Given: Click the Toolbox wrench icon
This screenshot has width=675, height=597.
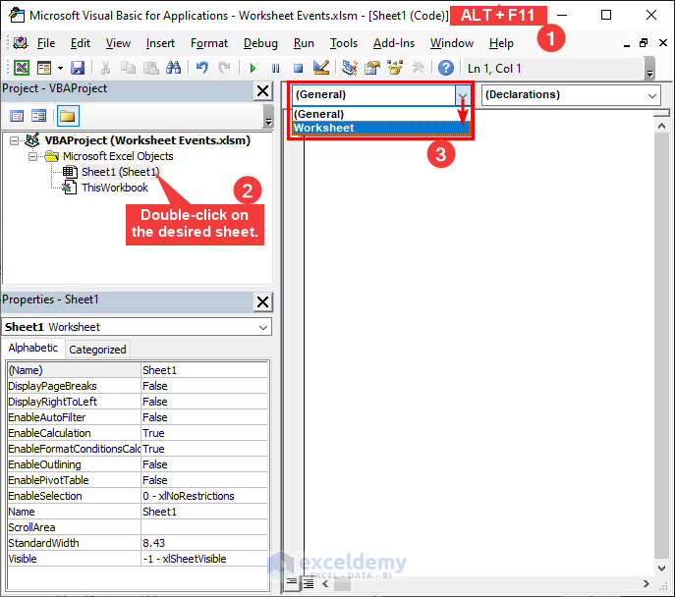Looking at the screenshot, I should pyautogui.click(x=418, y=68).
